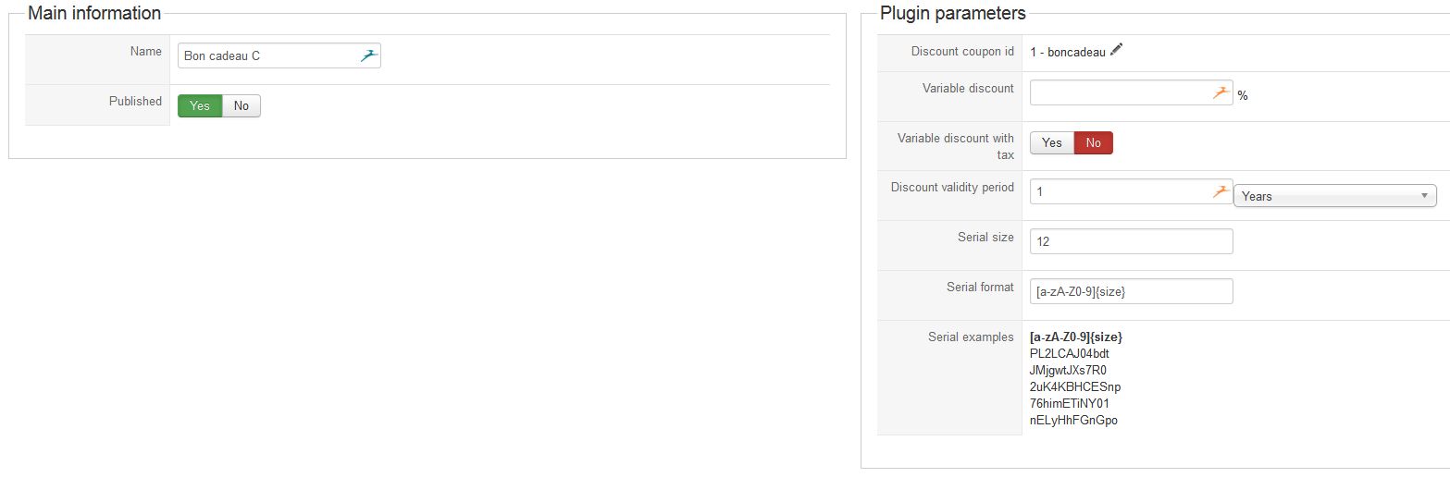Set Published to Yes
This screenshot has width=1450, height=490.
click(x=200, y=106)
